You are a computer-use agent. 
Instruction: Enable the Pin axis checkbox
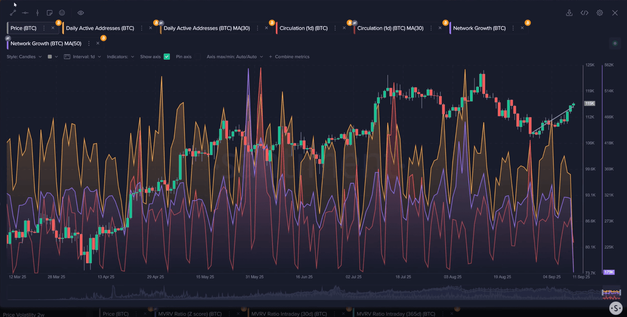click(x=198, y=57)
